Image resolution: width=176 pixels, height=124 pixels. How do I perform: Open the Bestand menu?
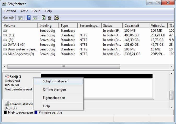10,11
